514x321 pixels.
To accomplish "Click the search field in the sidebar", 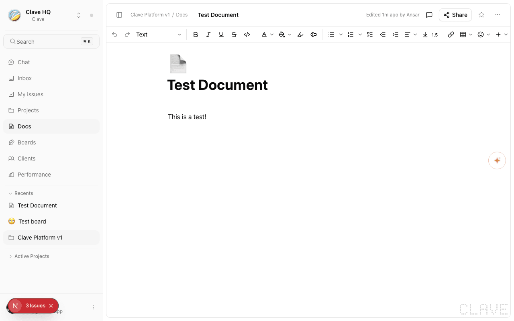I will [51, 41].
